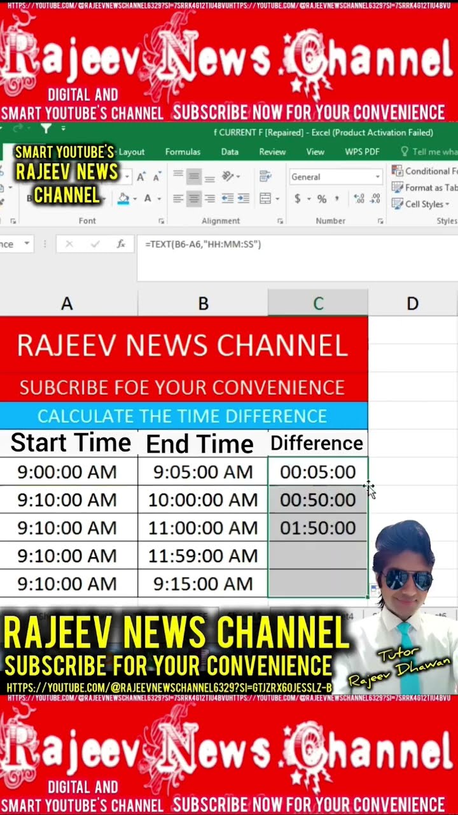Click the Start Time header cell
Viewport: 458px width, 815px height.
[x=69, y=443]
